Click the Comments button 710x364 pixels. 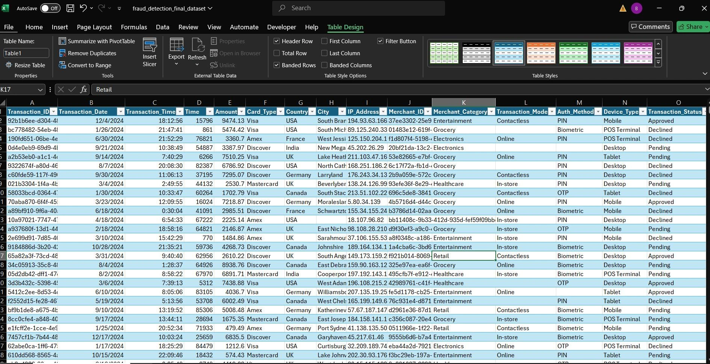tap(651, 27)
